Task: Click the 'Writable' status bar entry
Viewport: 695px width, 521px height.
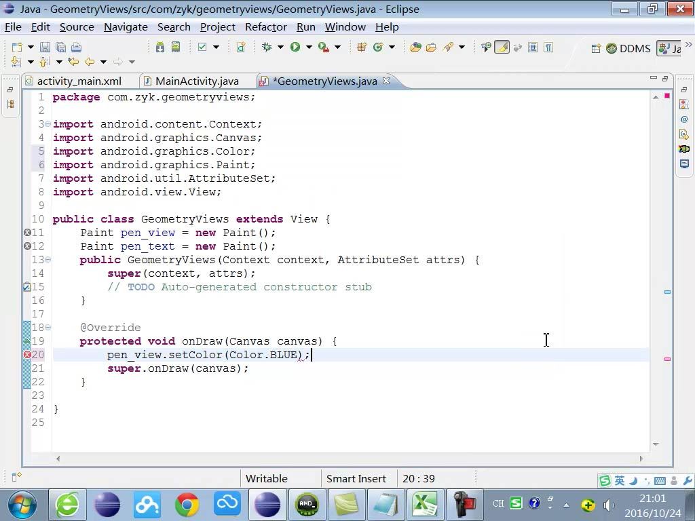Action: [266, 478]
